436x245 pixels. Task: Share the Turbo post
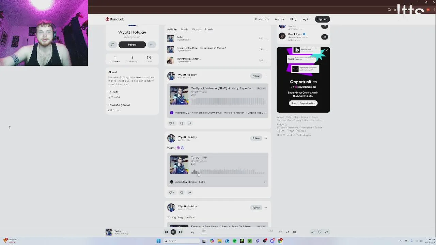tap(190, 193)
